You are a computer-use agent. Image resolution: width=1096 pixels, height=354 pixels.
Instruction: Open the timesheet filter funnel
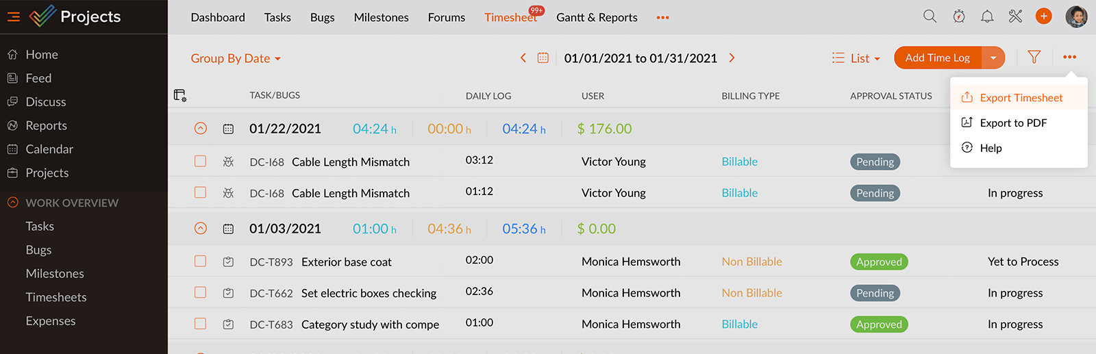pos(1034,58)
